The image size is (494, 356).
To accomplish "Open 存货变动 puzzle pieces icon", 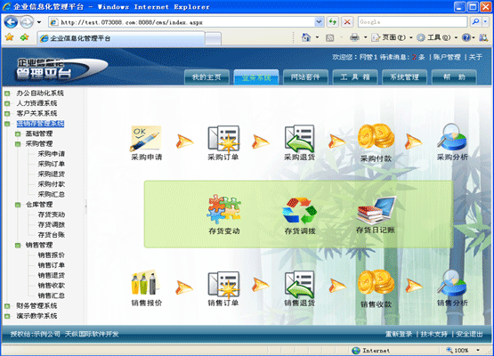I will pos(223,209).
